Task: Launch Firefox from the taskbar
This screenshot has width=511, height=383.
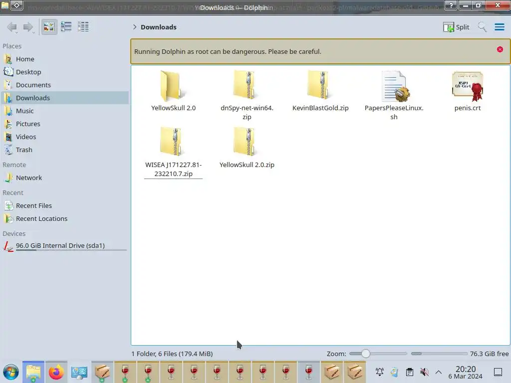Action: point(56,372)
